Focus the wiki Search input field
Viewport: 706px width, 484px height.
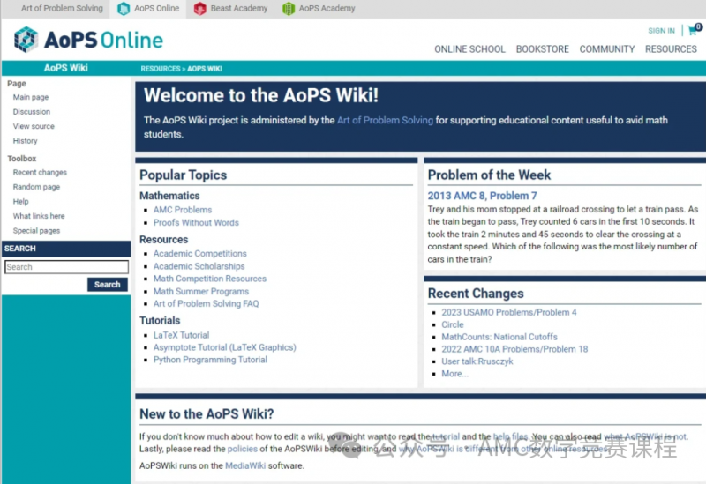[67, 267]
